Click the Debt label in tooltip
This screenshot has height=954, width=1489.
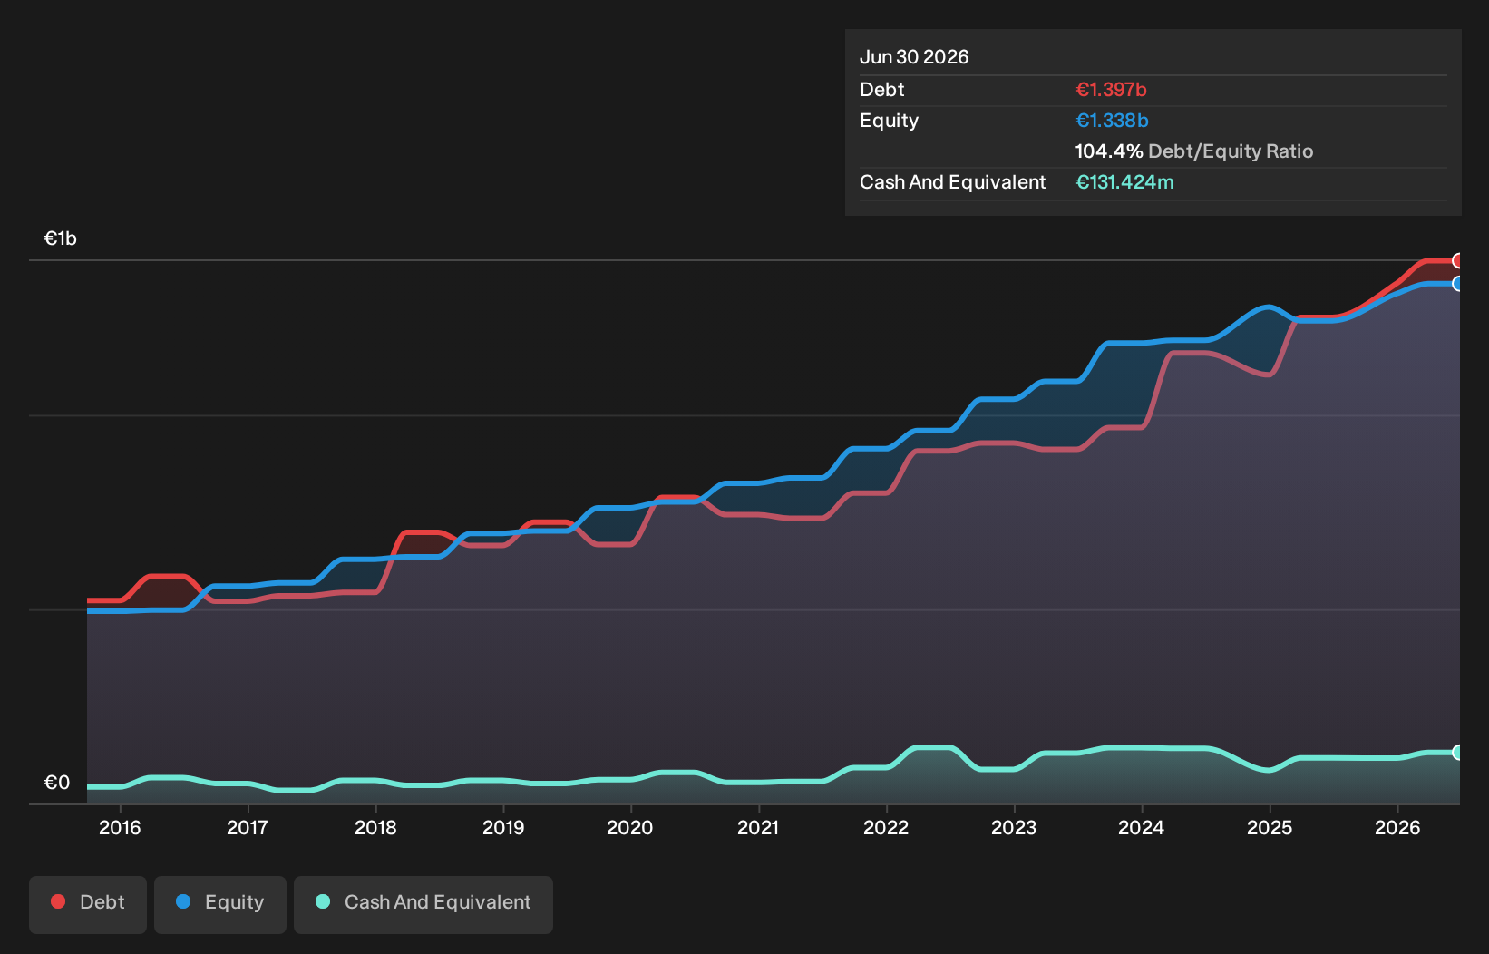click(882, 90)
